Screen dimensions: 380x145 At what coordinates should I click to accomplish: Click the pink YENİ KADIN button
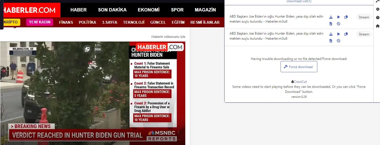pos(40,22)
